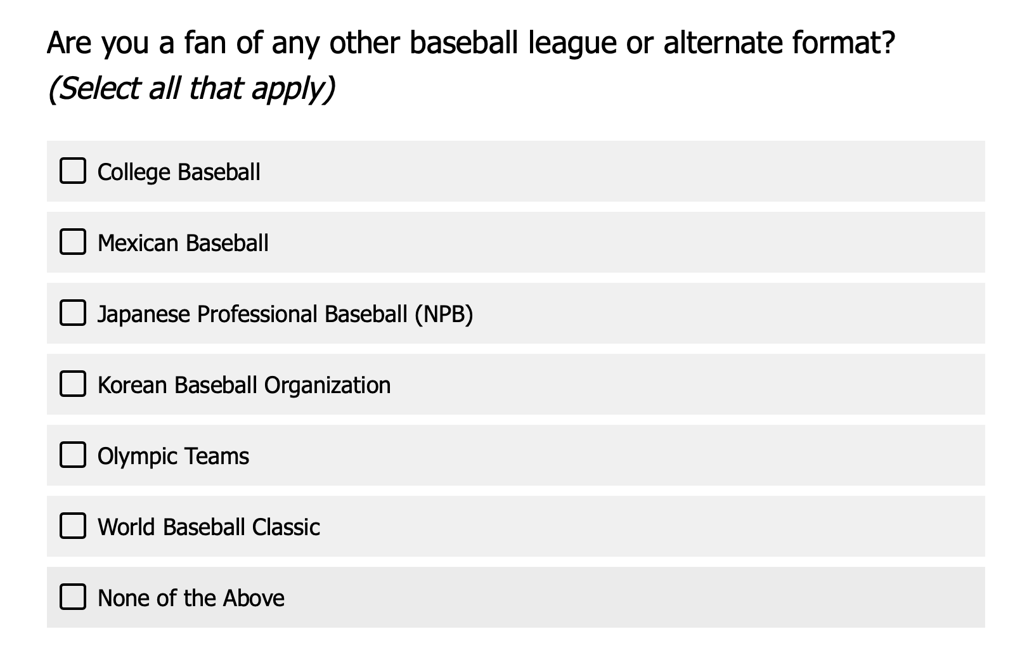Click the Select all that apply subtitle
The width and height of the screenshot is (1027, 648).
(193, 89)
